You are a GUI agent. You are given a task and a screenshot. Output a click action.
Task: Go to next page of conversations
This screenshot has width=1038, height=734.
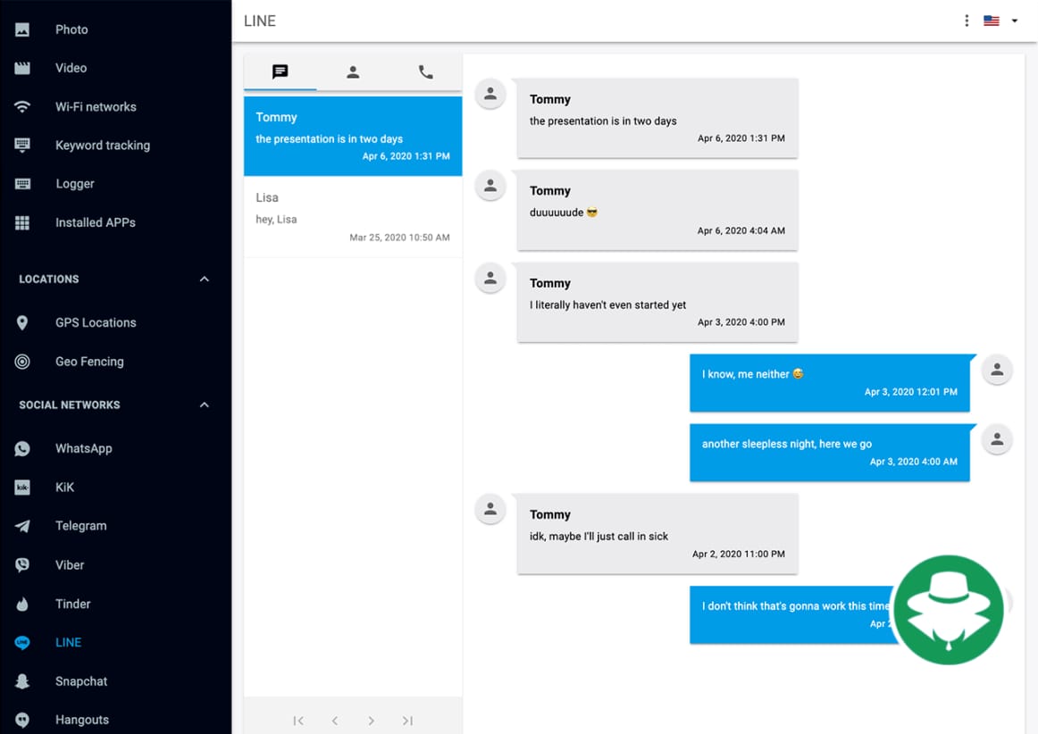point(371,721)
